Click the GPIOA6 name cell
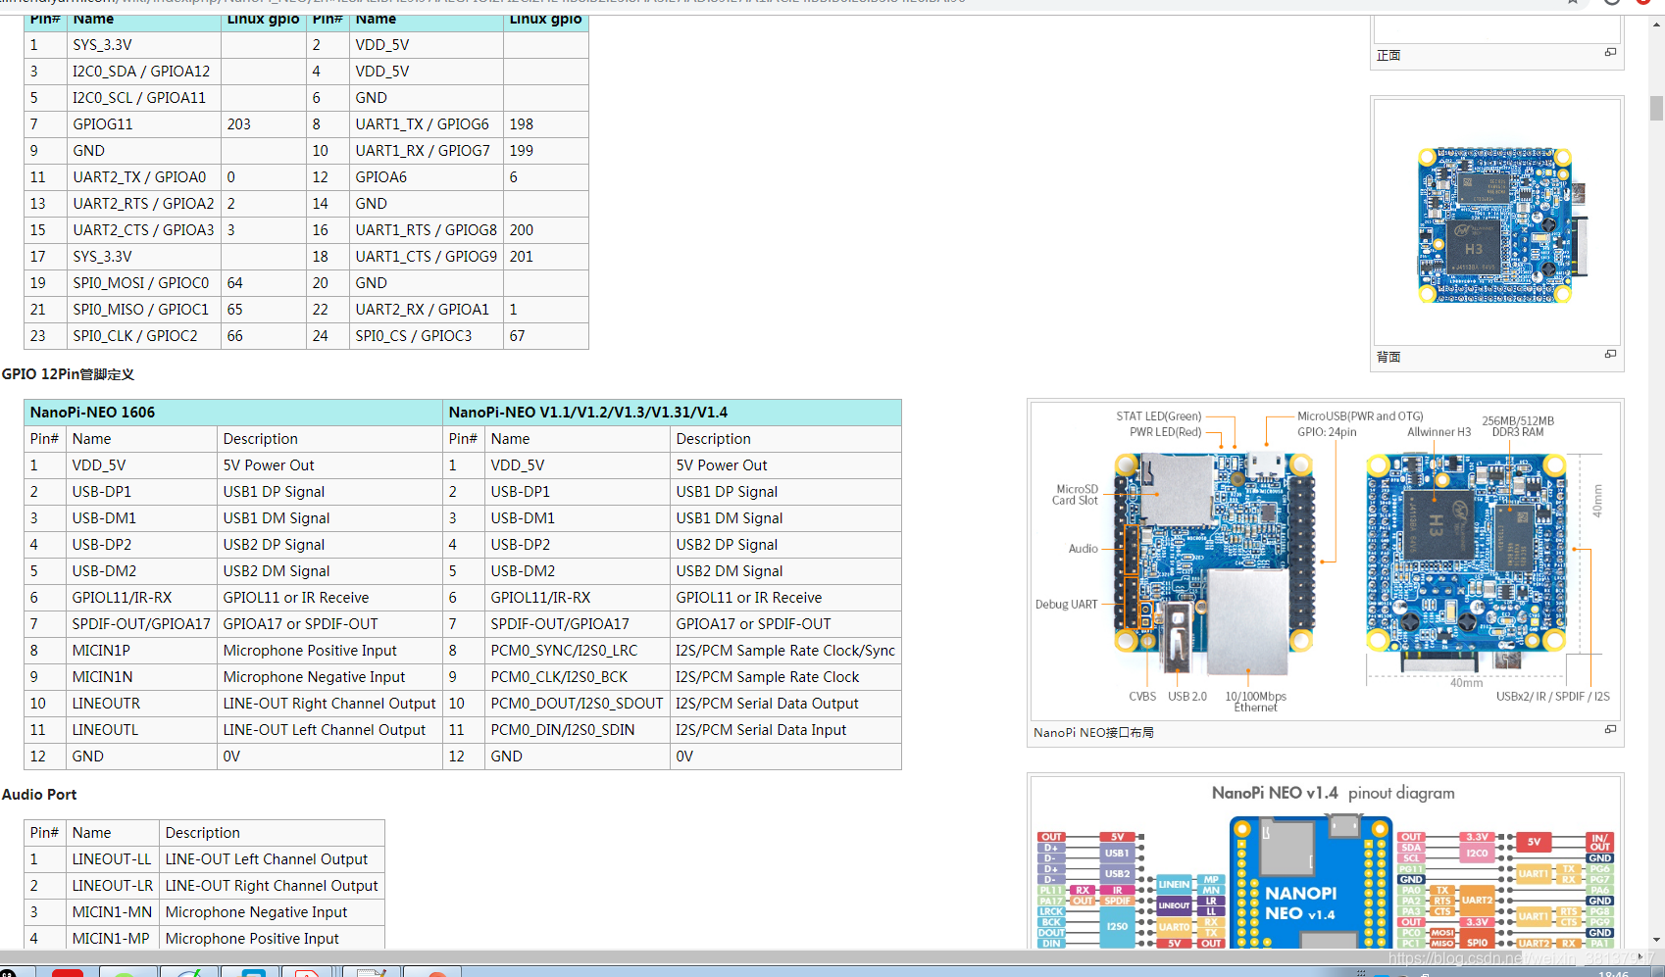The height and width of the screenshot is (977, 1665). point(426,177)
